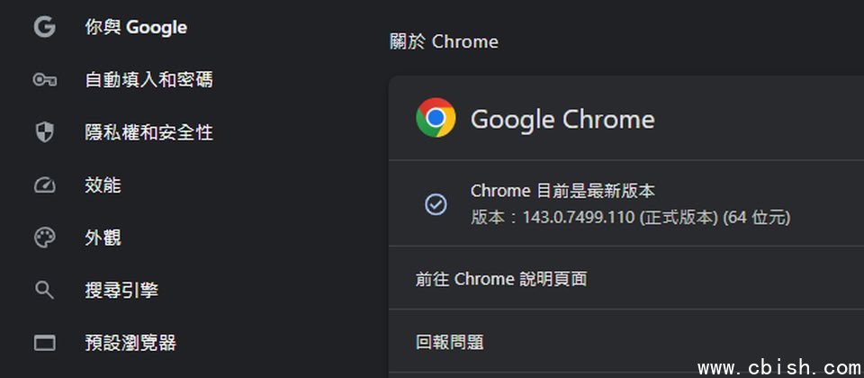
Task: Click the shield icon for privacy and security
Action: 44,133
